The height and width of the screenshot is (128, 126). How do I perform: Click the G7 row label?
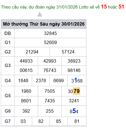(8, 121)
